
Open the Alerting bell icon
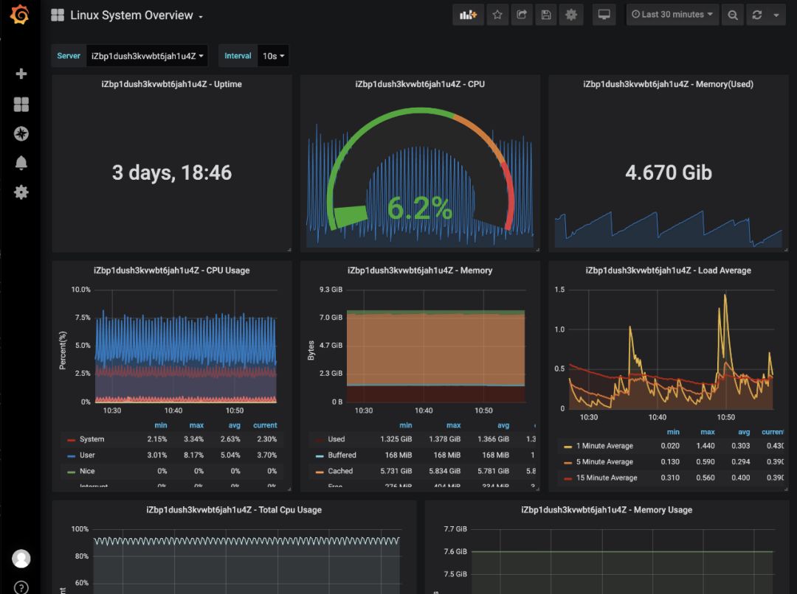[x=21, y=163]
